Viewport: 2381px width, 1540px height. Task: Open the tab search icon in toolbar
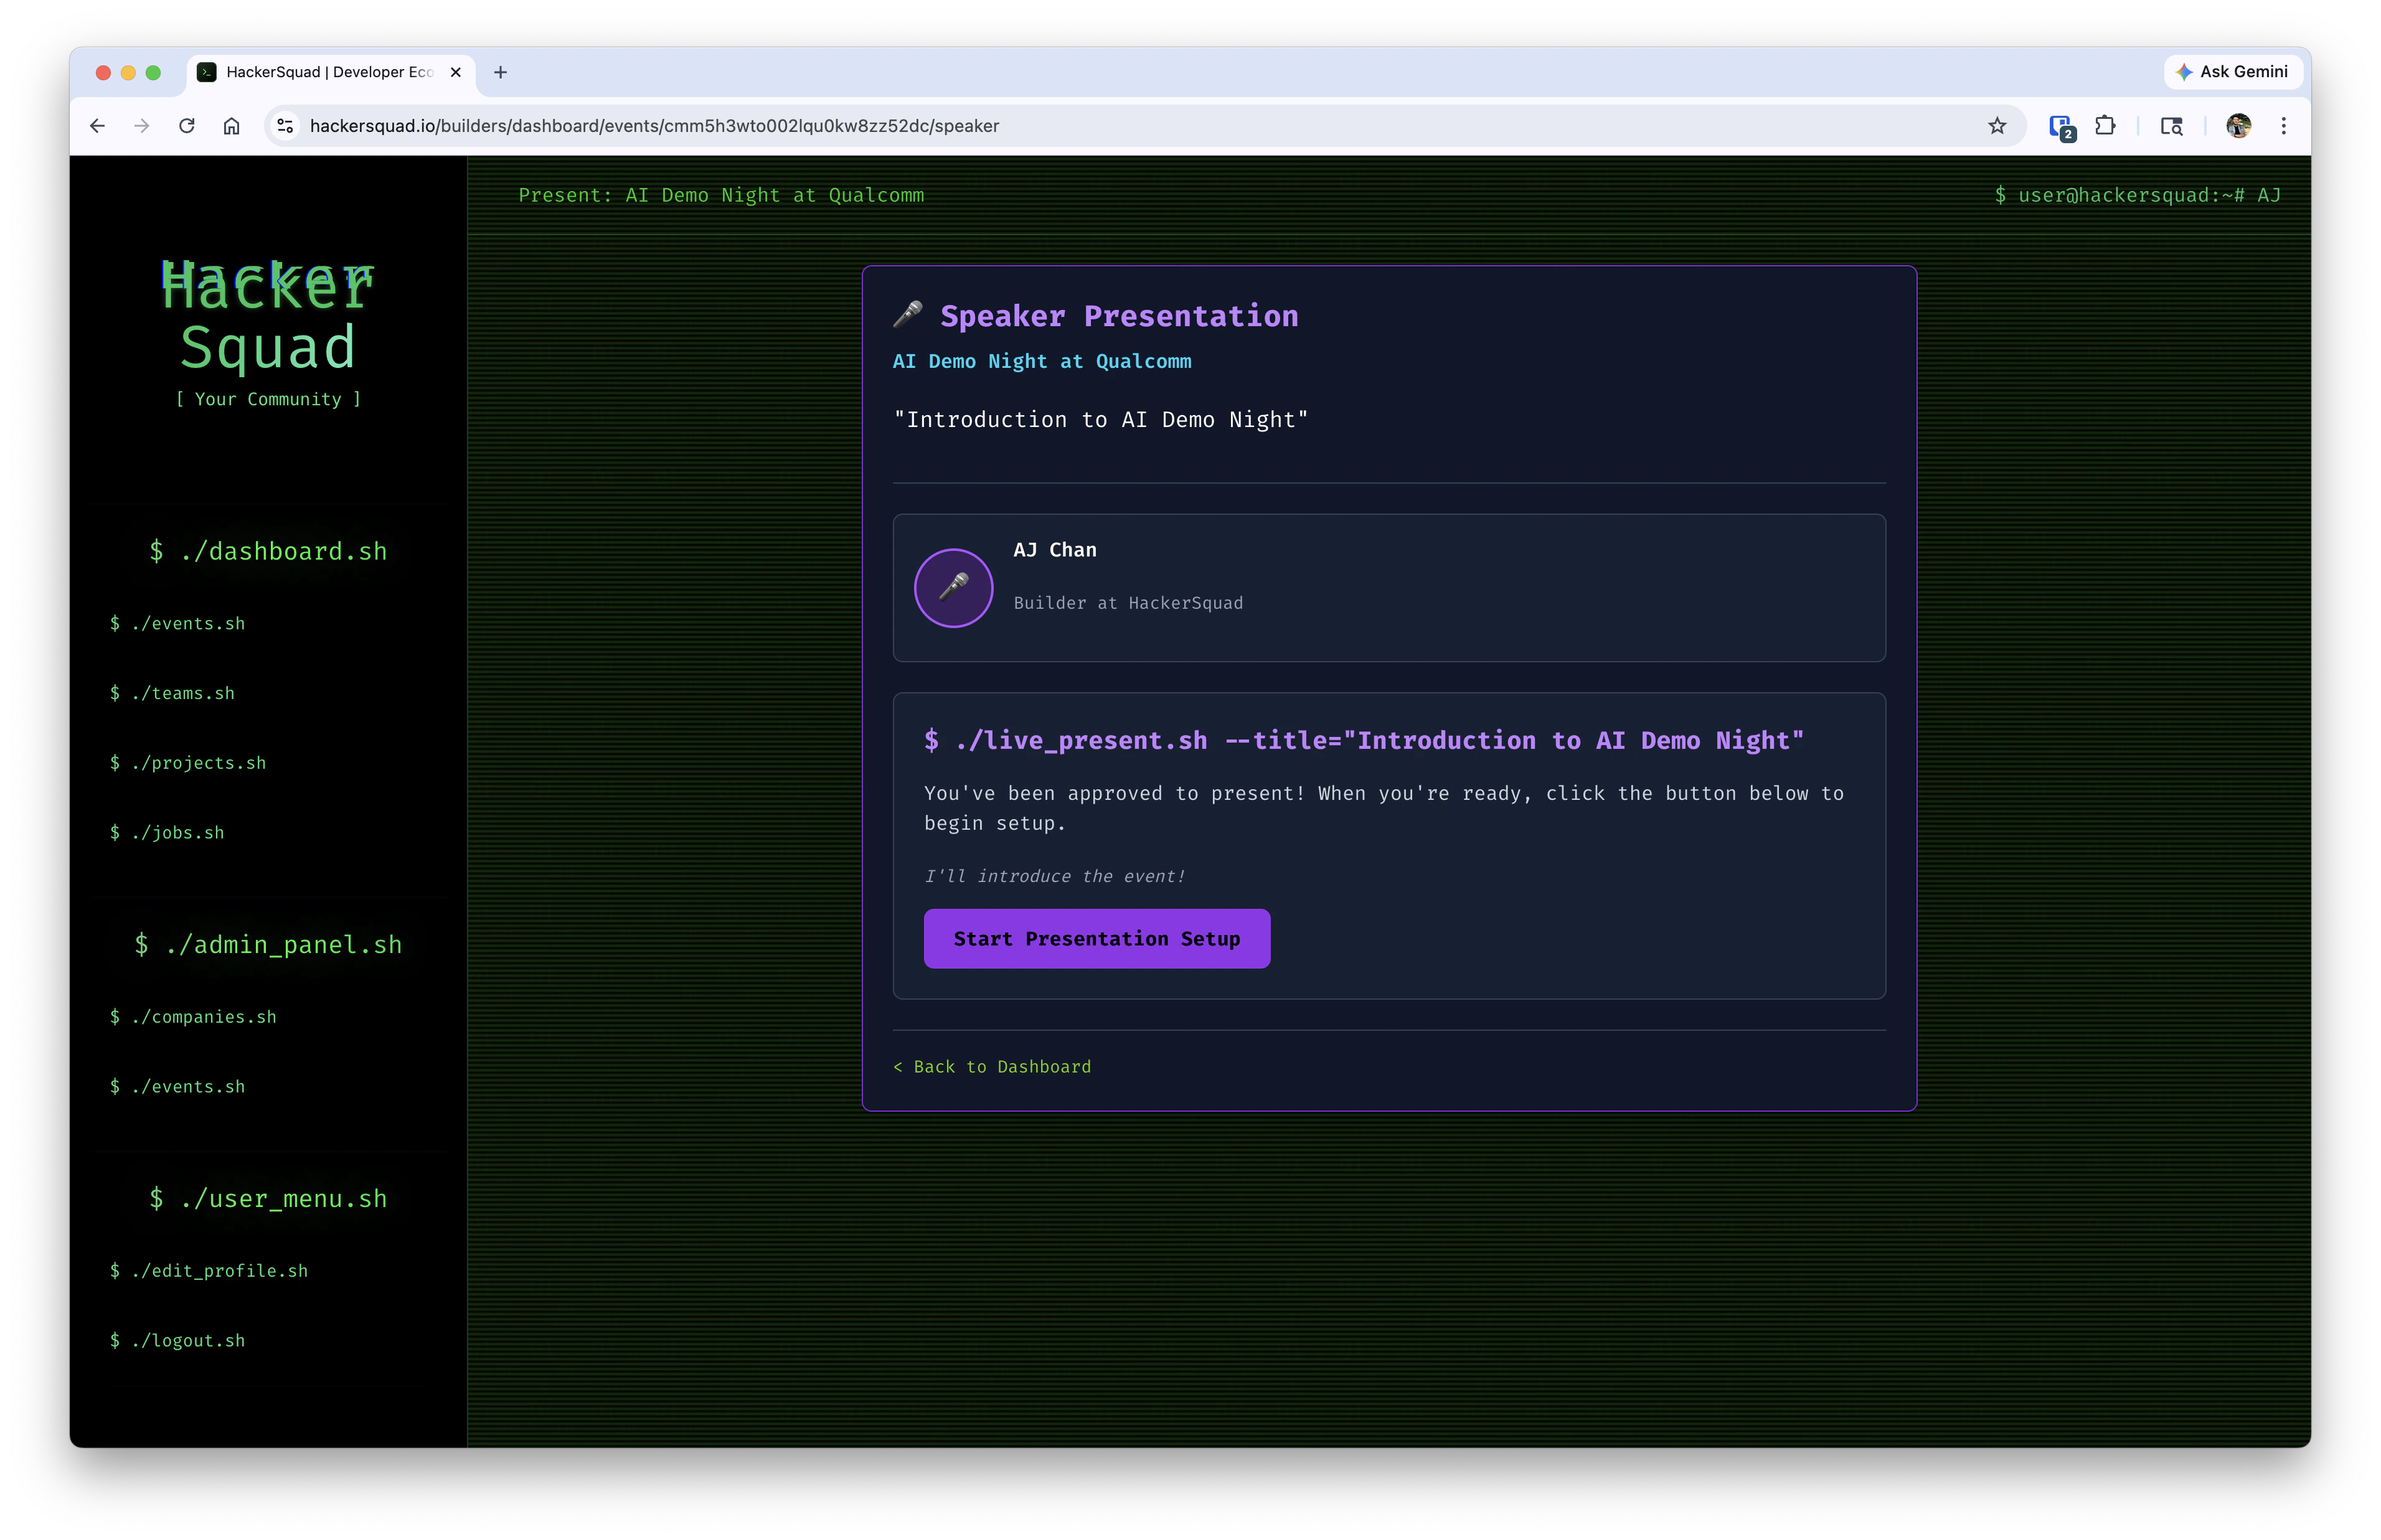coord(2171,126)
